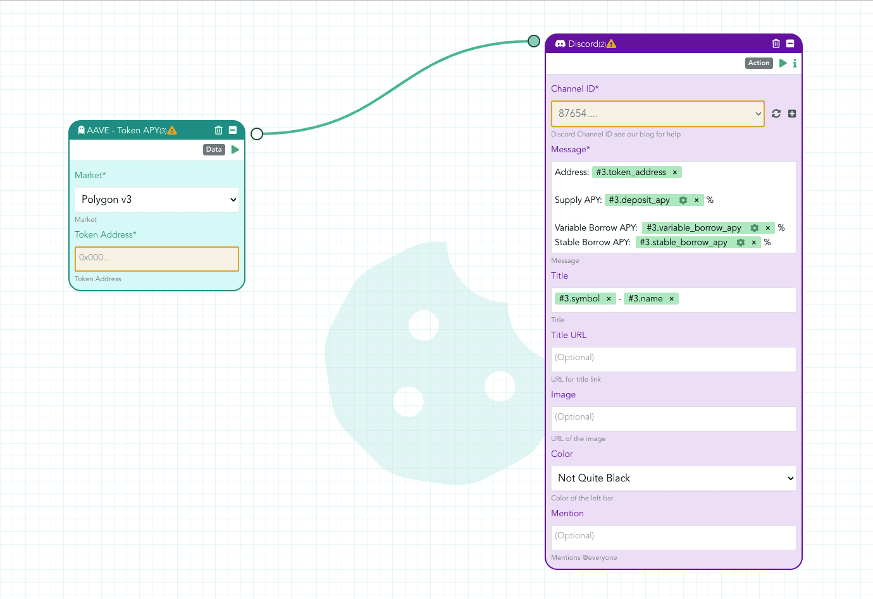Click the 'AAVE - Token APY' node title
Screen dimensions: 873x599
(123, 130)
